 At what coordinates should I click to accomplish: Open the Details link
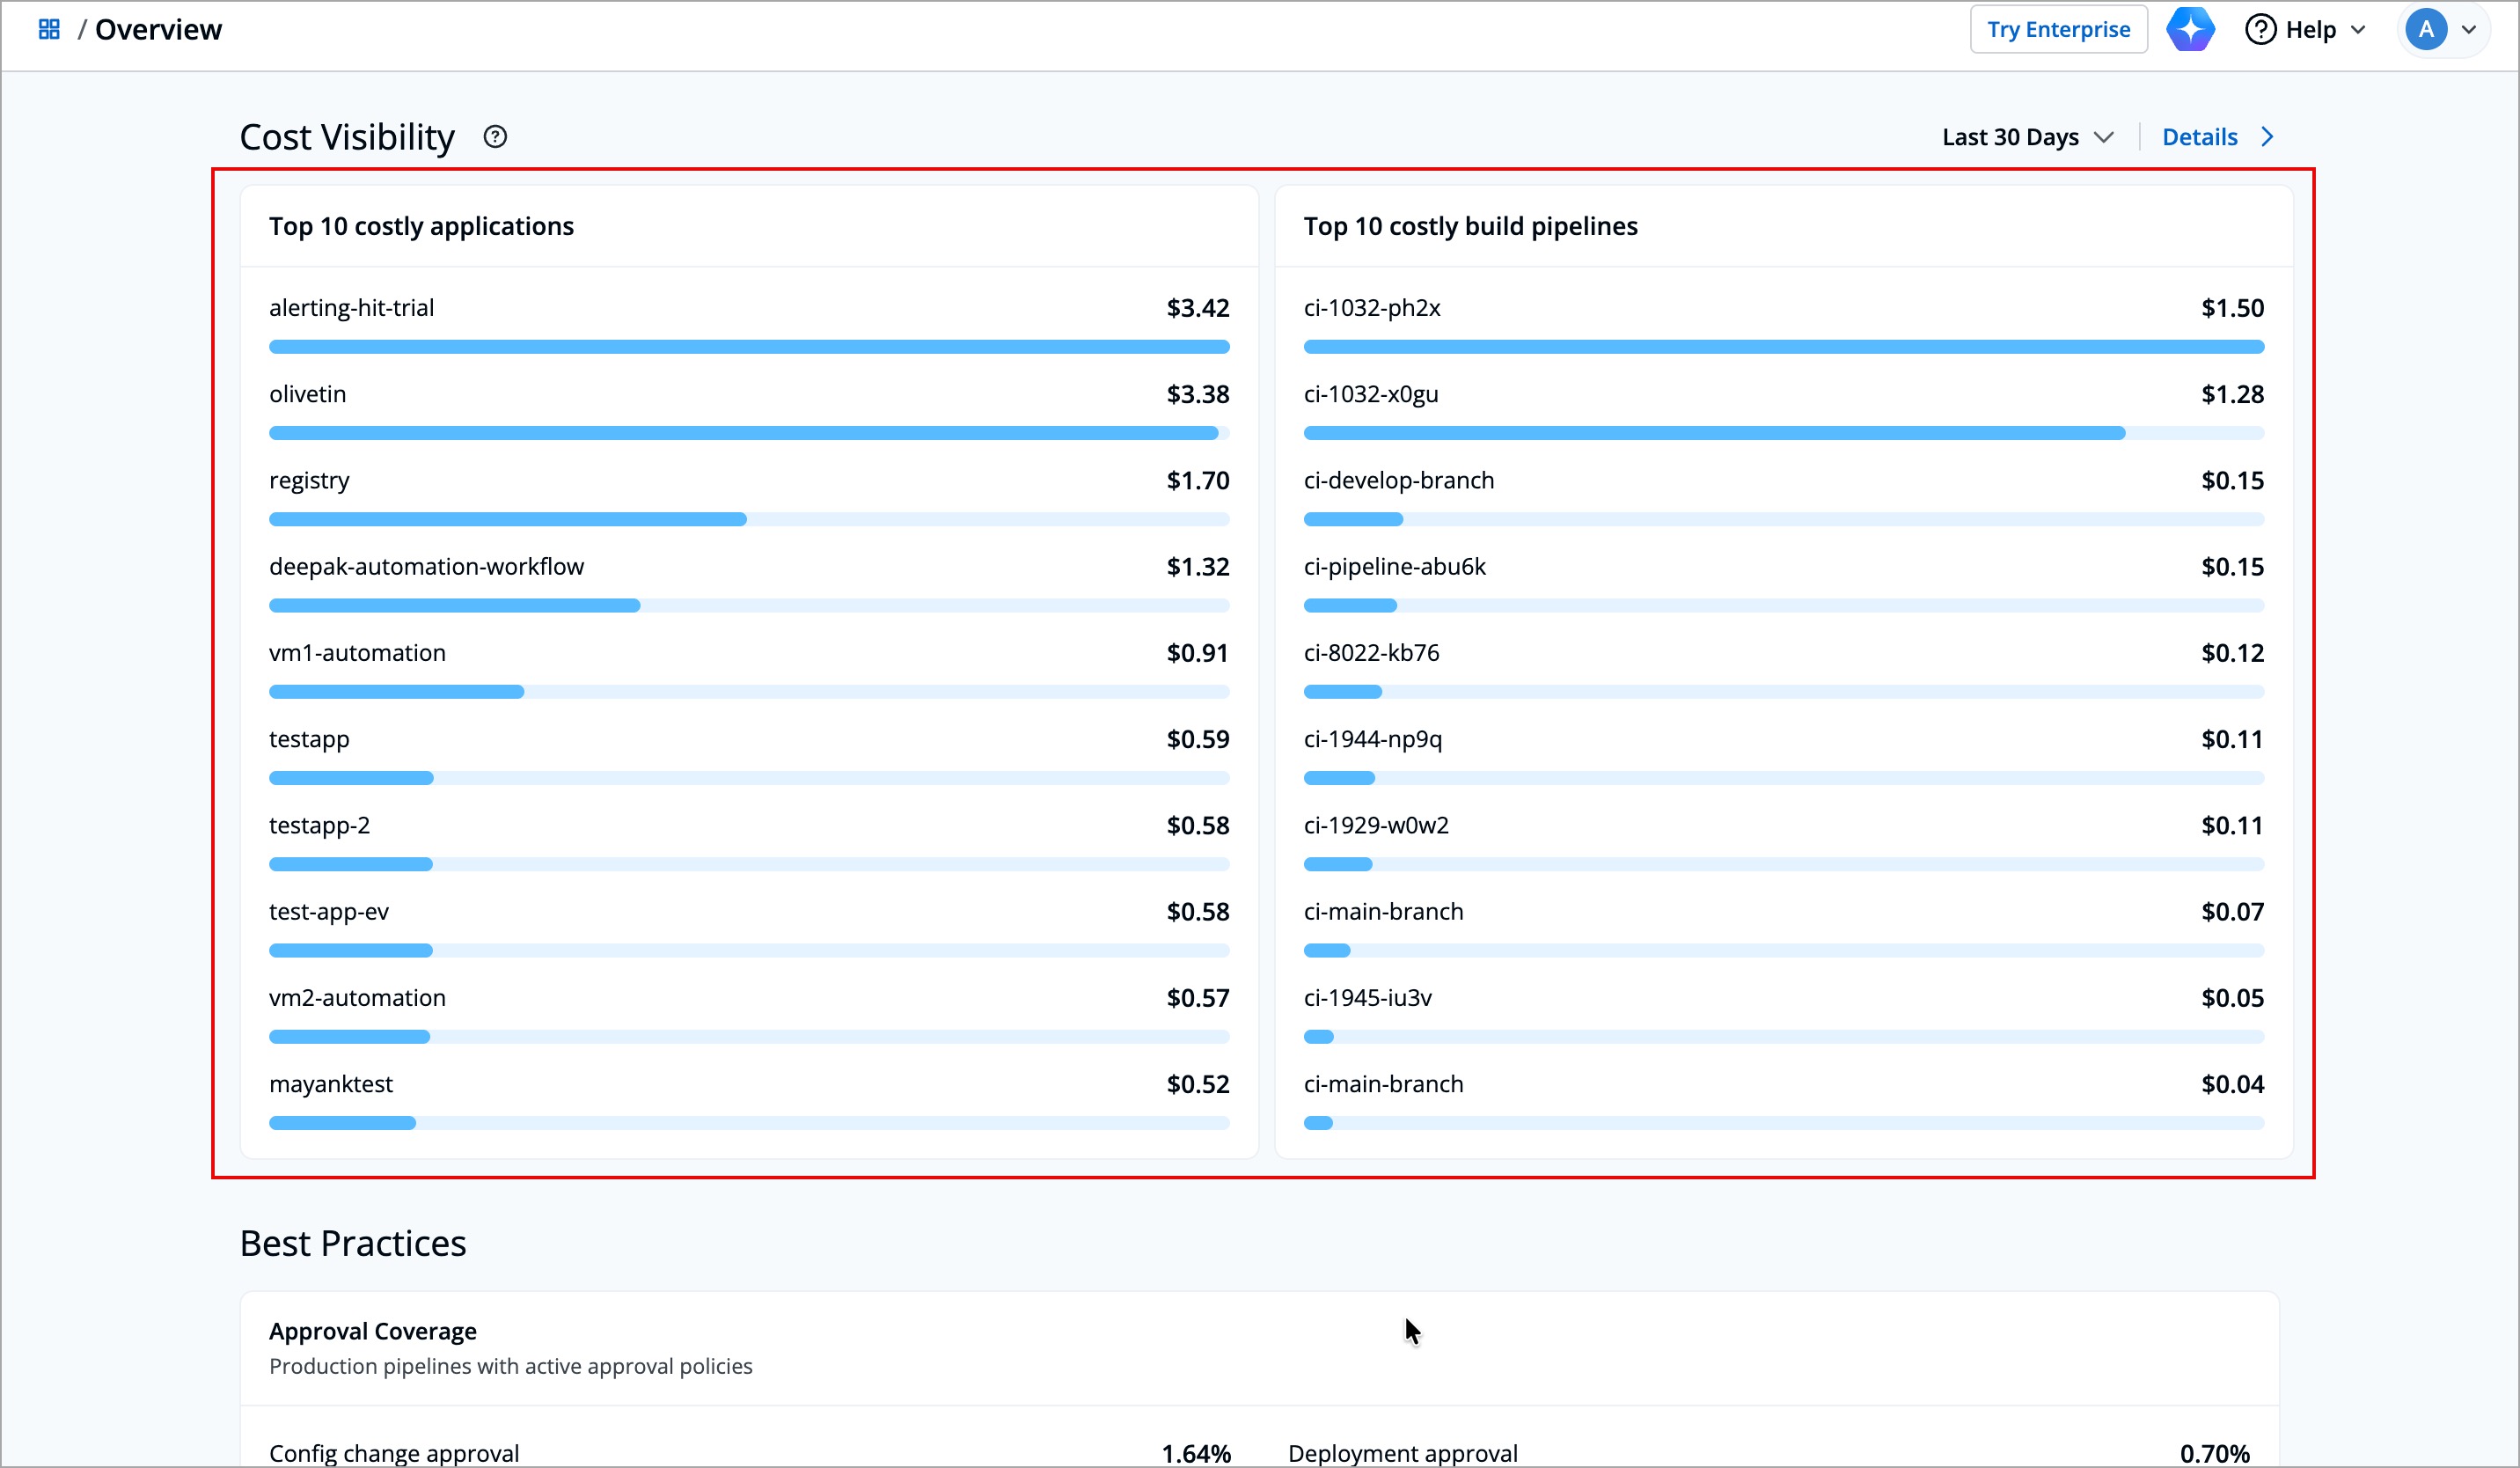click(x=2199, y=136)
